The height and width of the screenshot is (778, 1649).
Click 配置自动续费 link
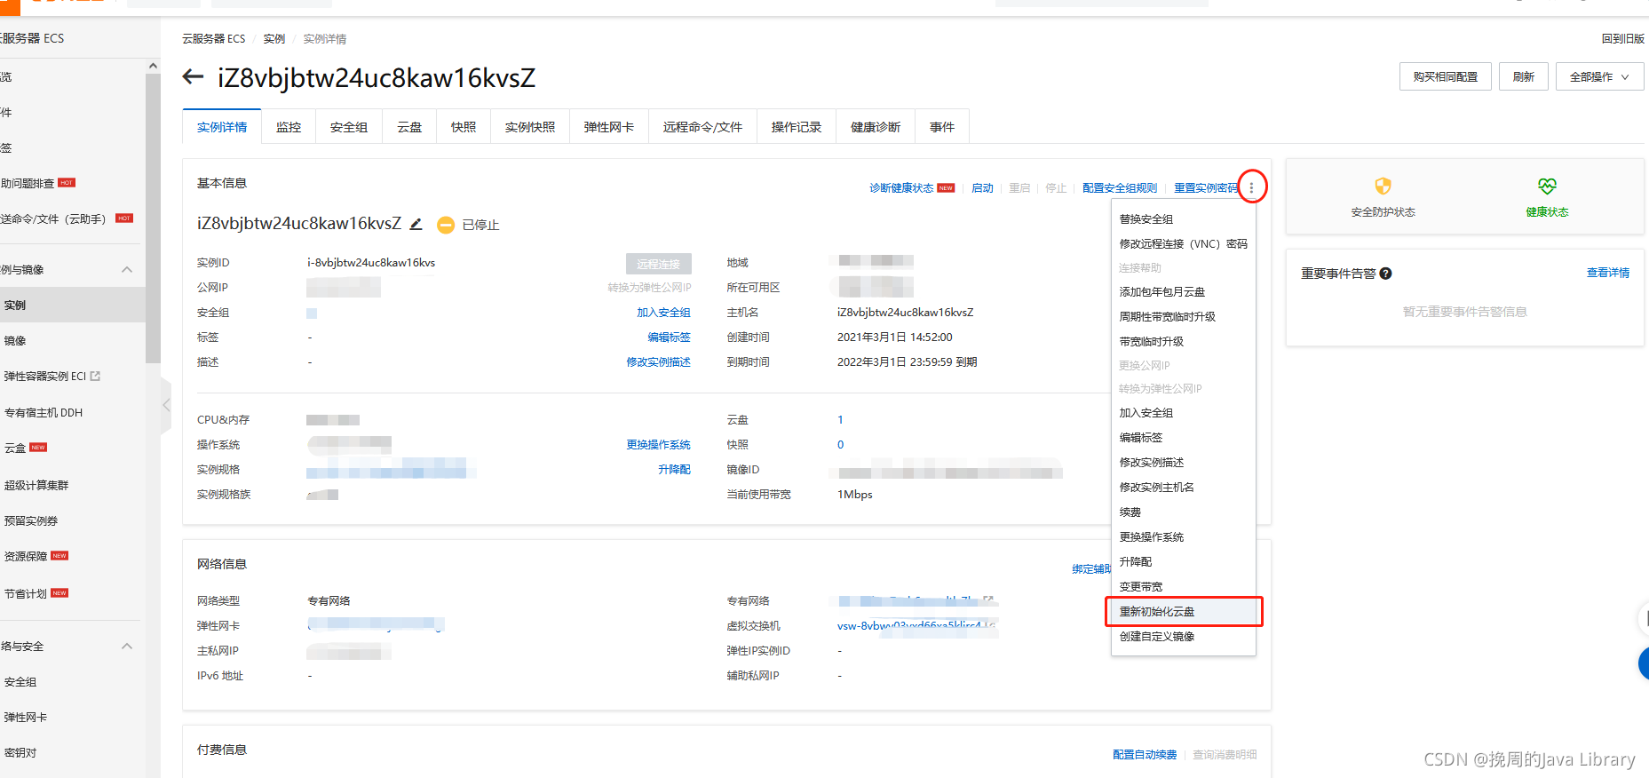click(x=1145, y=755)
